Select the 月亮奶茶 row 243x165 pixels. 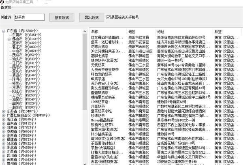165,106
